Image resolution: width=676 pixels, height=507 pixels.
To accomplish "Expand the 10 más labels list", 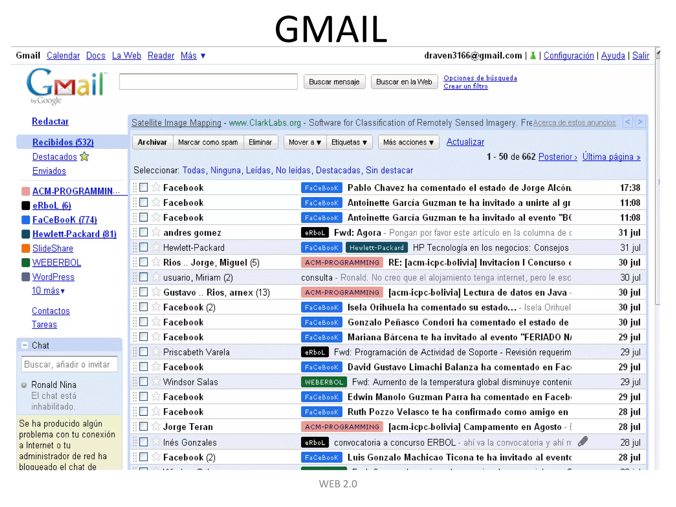I will tap(48, 291).
